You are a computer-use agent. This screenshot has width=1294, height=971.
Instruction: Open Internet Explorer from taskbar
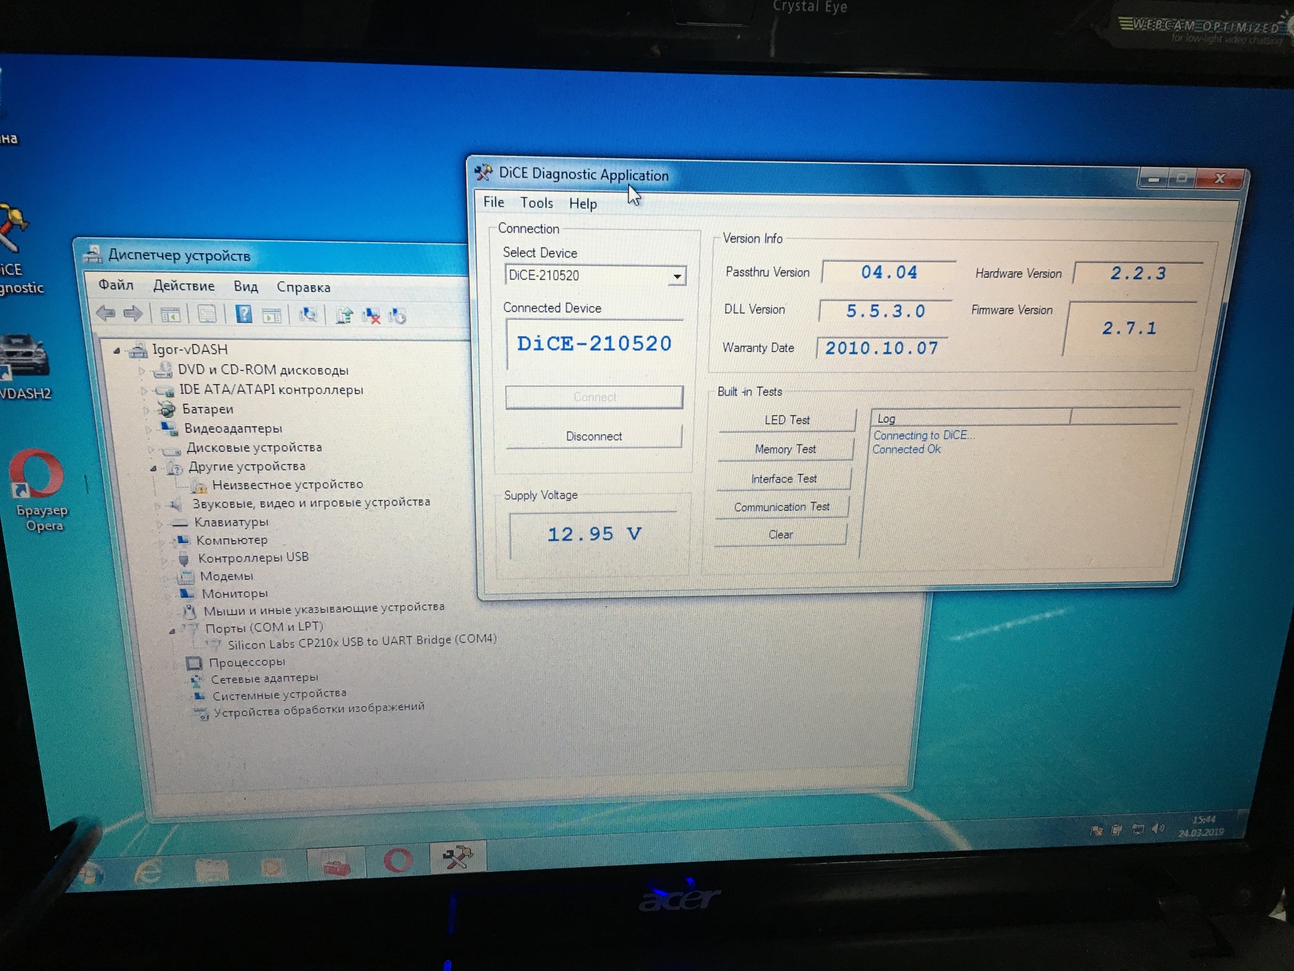(x=149, y=873)
